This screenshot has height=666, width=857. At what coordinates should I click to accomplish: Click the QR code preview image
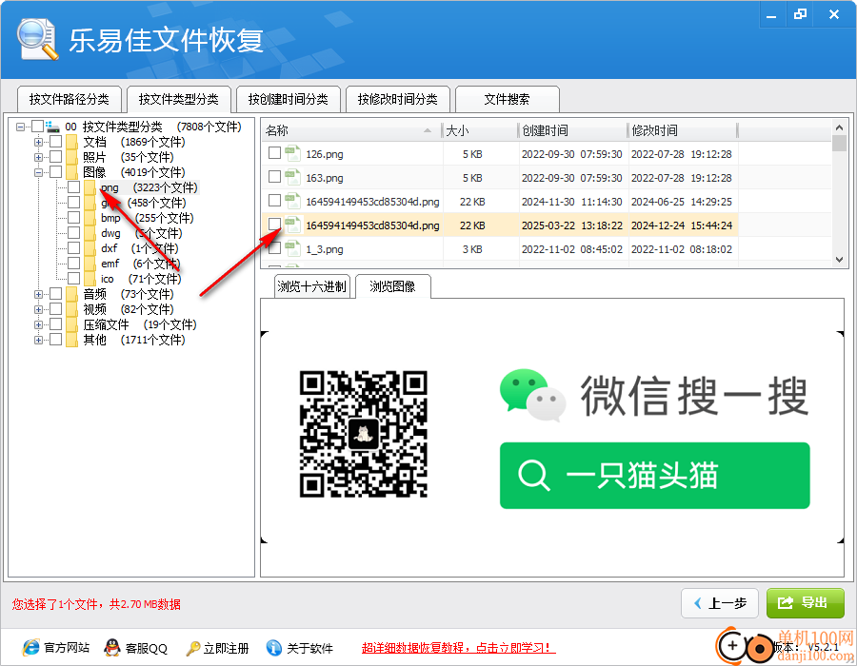point(364,434)
